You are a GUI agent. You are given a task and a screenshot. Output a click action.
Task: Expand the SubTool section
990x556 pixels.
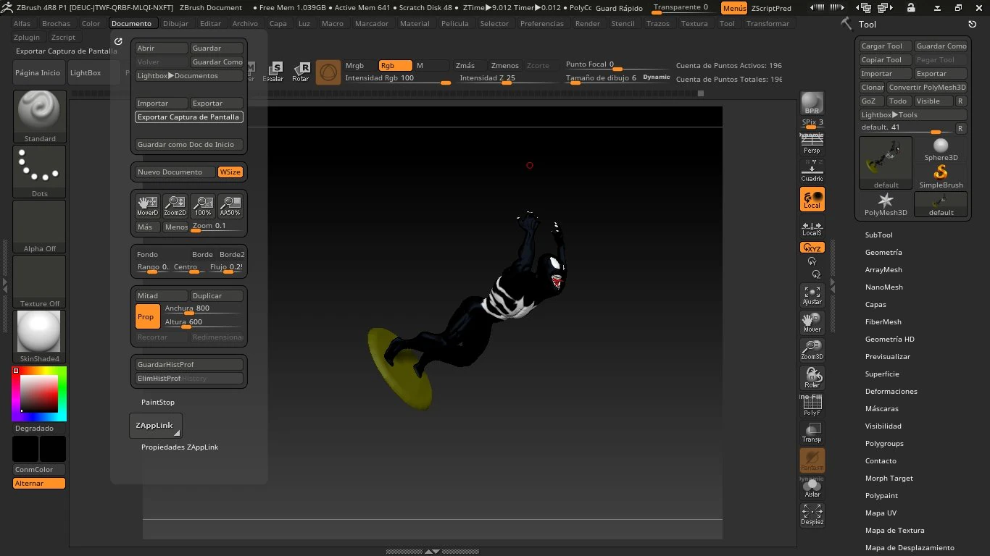click(x=879, y=235)
